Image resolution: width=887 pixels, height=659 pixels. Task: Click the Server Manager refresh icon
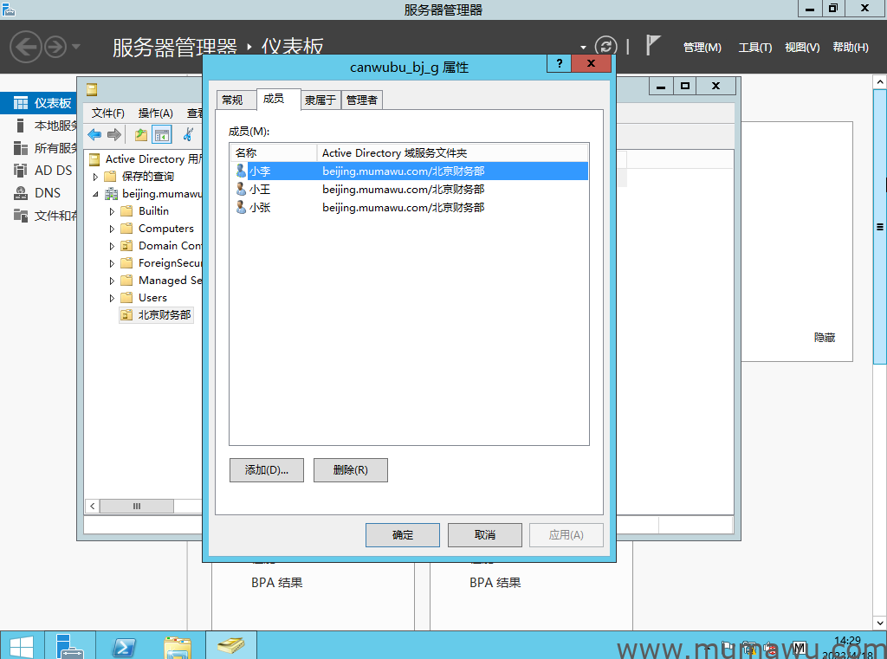point(605,47)
